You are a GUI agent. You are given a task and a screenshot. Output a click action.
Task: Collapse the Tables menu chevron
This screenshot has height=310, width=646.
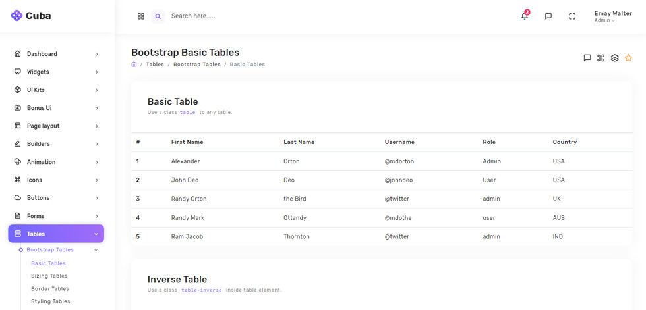[x=96, y=234]
